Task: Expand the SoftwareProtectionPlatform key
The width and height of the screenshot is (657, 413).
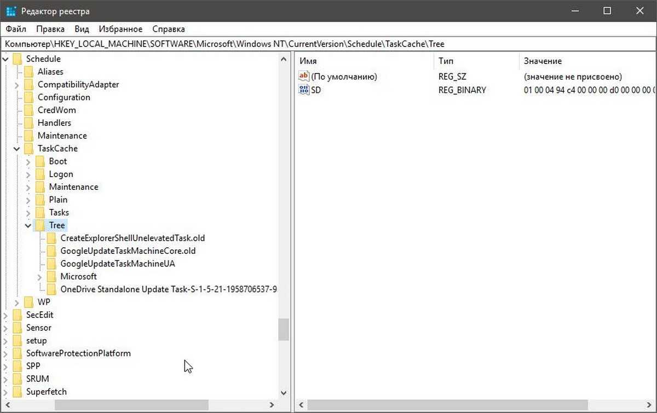Action: point(5,353)
